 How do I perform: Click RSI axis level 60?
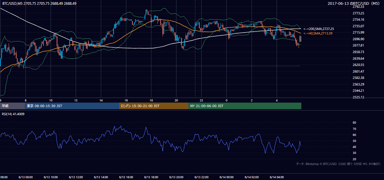[x=354, y=135]
